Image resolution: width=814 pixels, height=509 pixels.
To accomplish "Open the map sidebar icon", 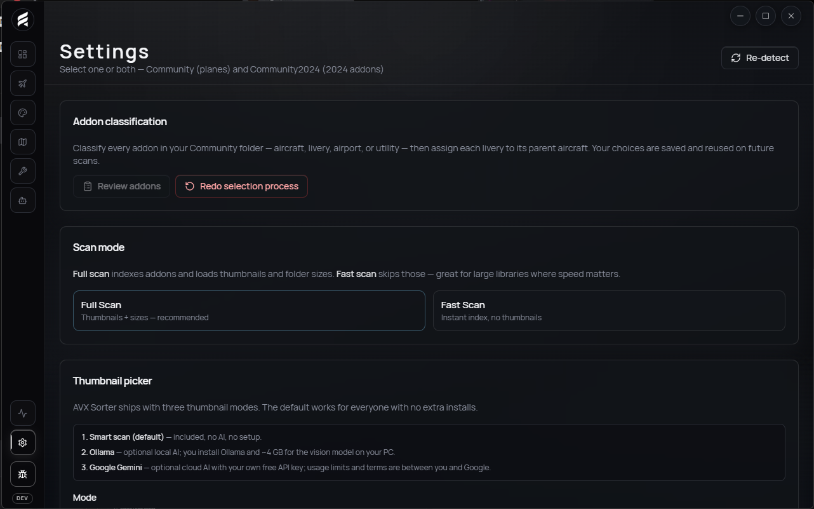I will (23, 142).
